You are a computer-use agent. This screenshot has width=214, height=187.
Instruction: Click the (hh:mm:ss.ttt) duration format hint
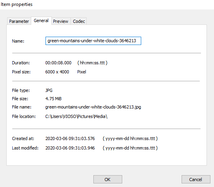click(x=93, y=63)
